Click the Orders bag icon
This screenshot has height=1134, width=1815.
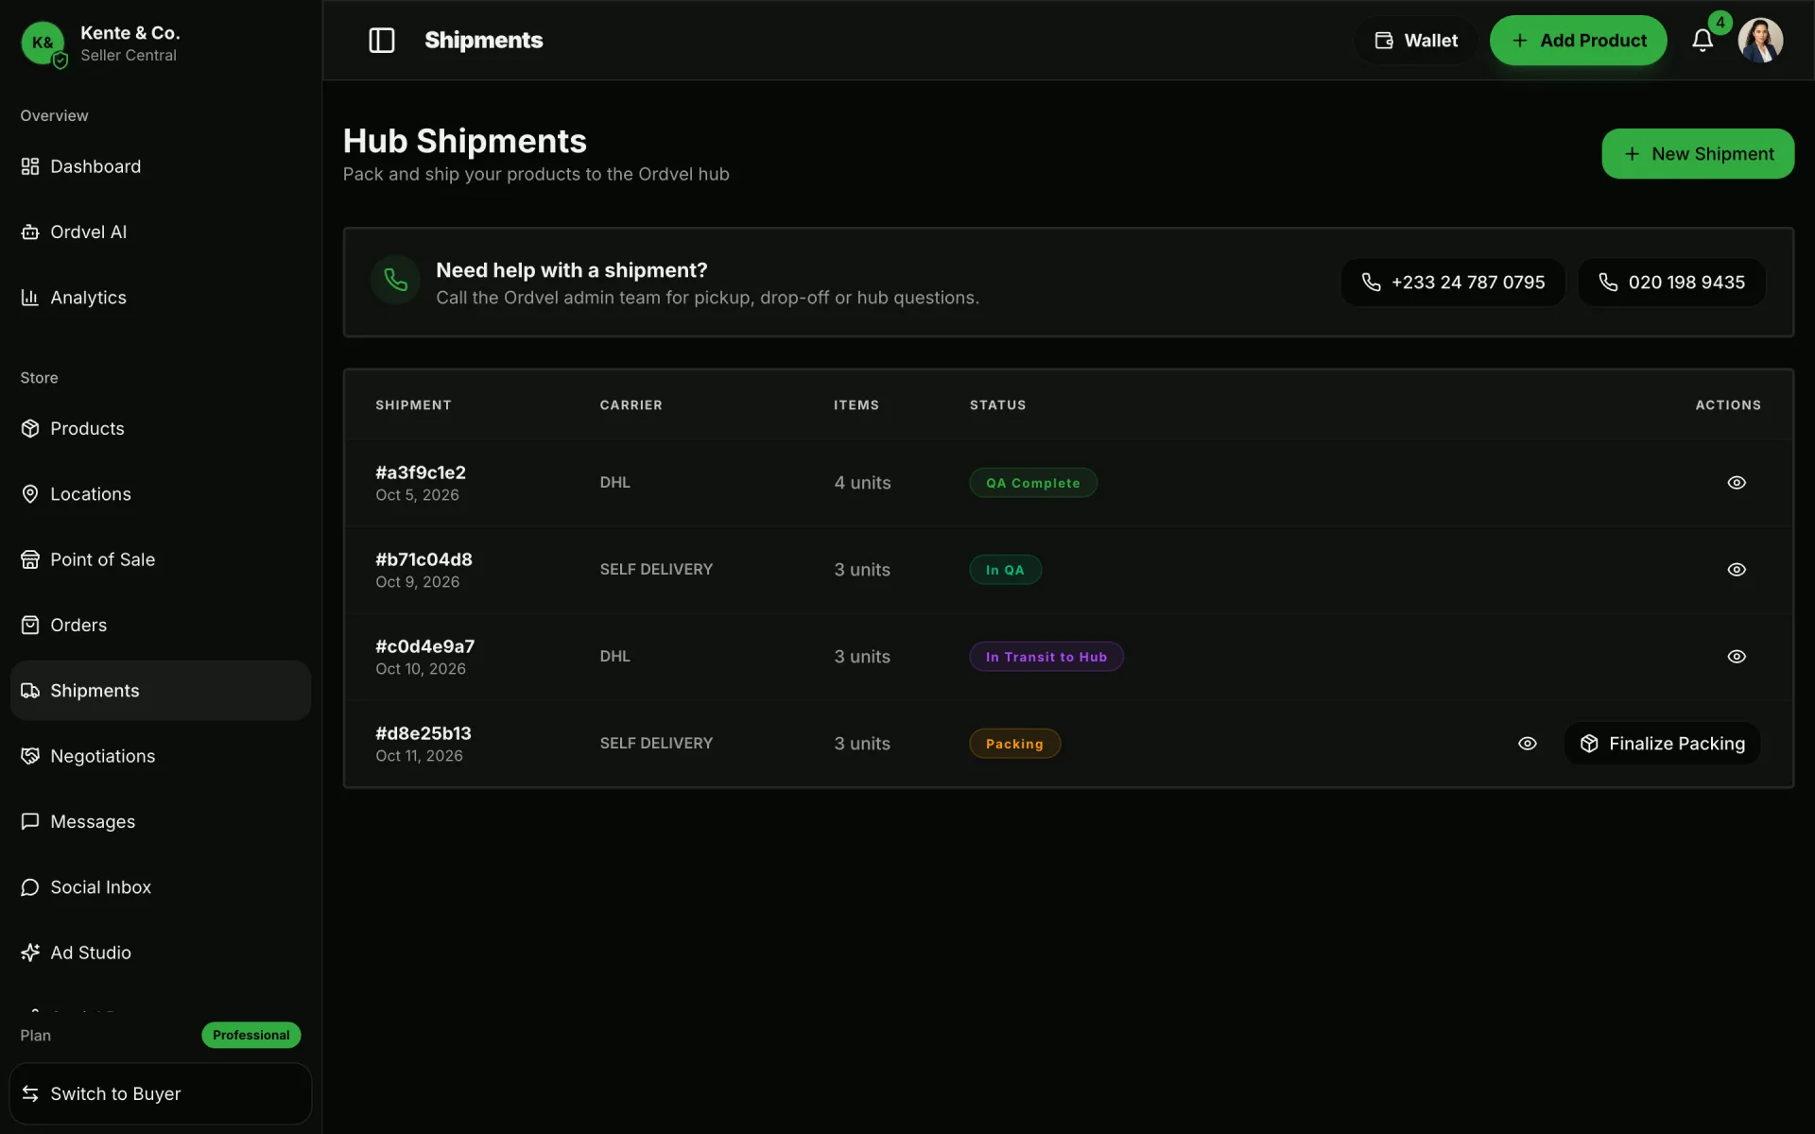click(x=30, y=625)
